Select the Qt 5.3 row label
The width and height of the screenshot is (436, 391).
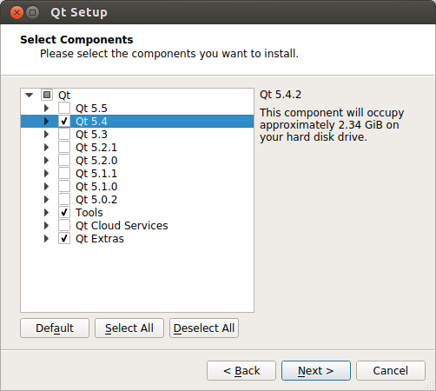(x=91, y=135)
